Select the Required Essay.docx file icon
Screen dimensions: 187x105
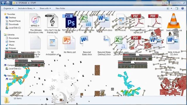[x=84, y=41]
